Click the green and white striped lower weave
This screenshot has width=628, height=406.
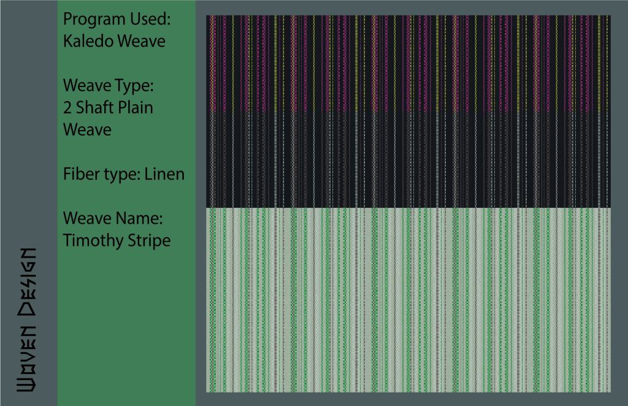point(408,301)
